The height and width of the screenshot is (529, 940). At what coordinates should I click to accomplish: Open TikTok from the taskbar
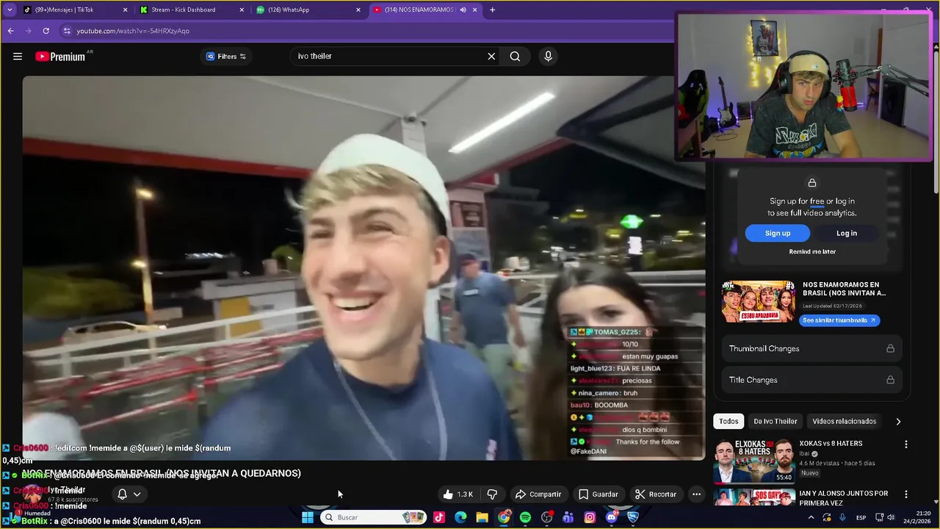438,517
